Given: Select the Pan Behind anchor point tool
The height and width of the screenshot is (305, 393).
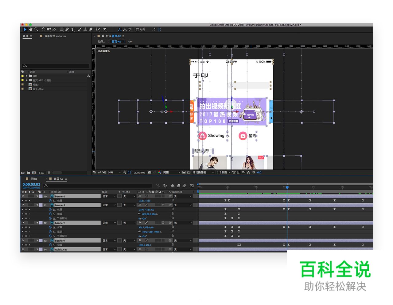Looking at the screenshot, I should [54, 29].
